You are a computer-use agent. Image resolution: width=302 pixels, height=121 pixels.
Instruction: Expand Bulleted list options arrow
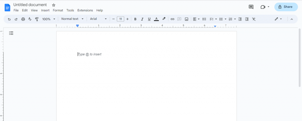point(225,19)
